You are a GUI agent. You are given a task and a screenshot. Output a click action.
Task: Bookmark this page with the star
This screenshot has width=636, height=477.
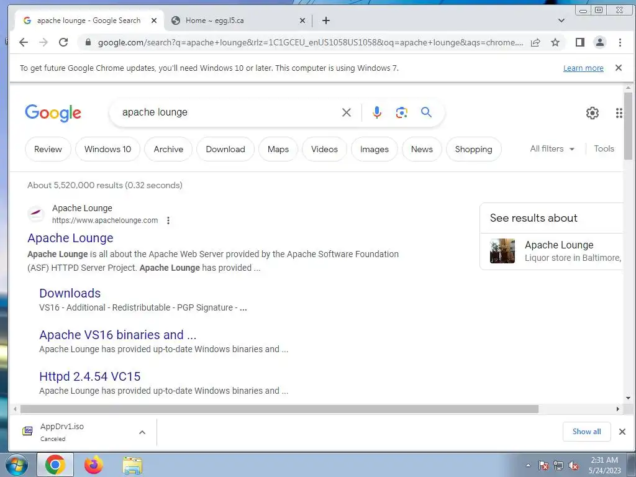point(555,42)
